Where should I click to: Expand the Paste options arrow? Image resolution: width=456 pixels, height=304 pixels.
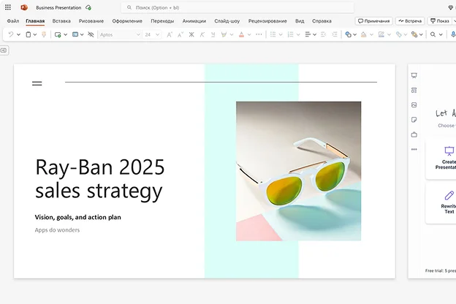click(x=35, y=34)
